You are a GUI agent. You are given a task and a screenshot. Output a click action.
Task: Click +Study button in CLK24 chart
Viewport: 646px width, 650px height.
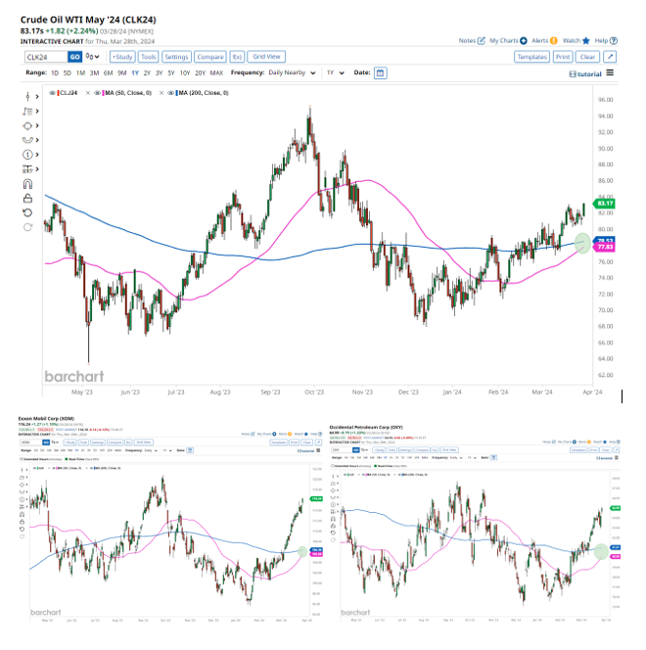point(122,57)
